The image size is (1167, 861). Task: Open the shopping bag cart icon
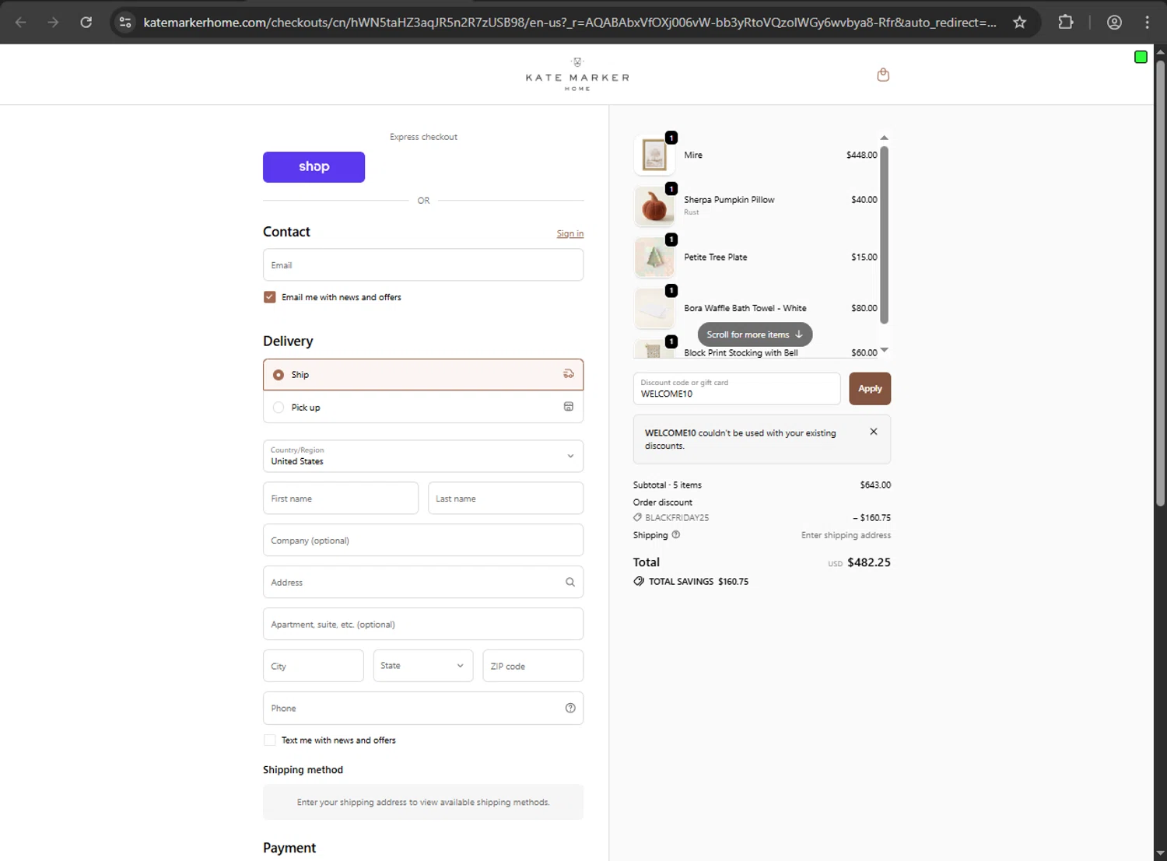[883, 75]
